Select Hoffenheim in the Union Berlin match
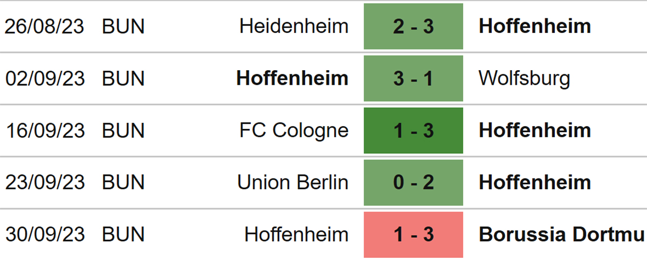This screenshot has width=647, height=260. pyautogui.click(x=535, y=182)
